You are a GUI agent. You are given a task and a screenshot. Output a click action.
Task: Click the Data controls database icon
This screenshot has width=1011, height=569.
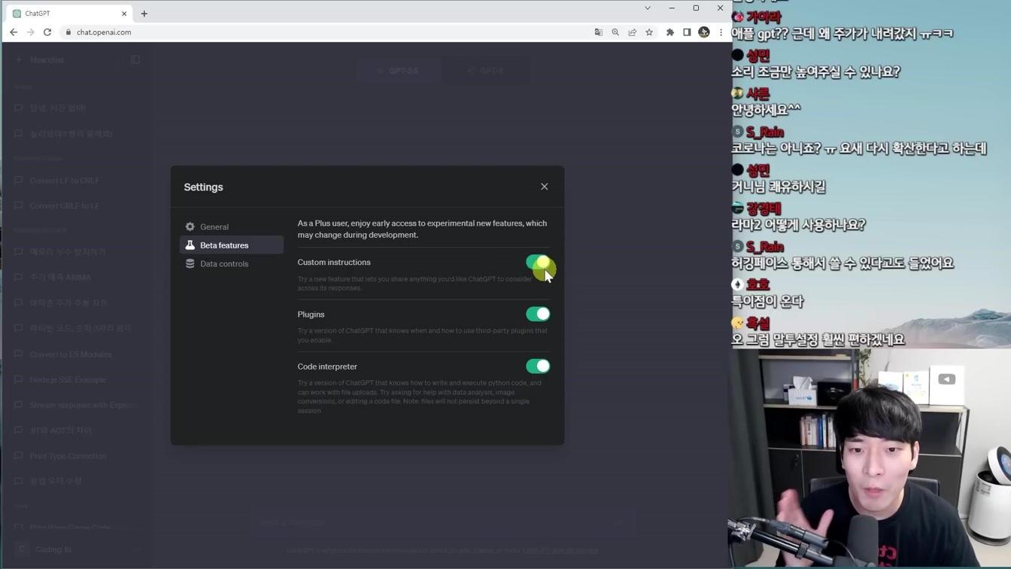[x=190, y=264]
